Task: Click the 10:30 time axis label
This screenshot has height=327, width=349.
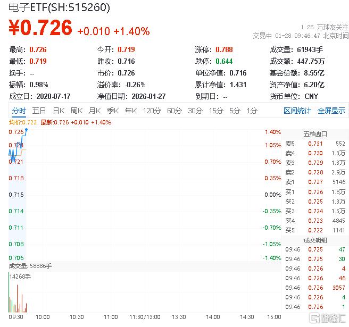Action: (77, 317)
